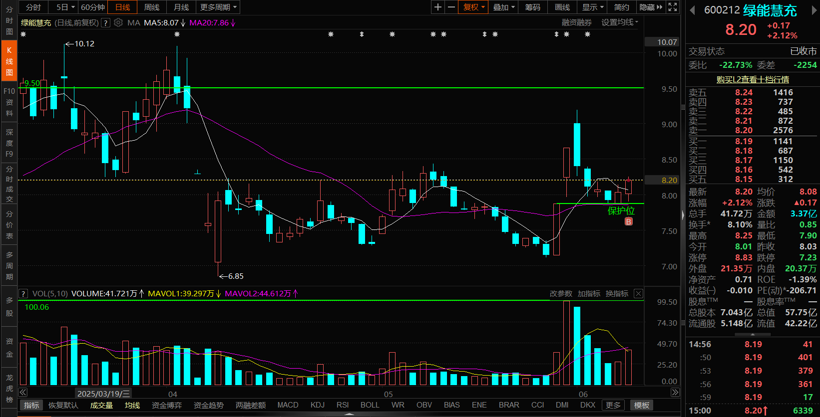This screenshot has width=820, height=417.
Task: Go to next stock arrow
Action: [x=815, y=10]
